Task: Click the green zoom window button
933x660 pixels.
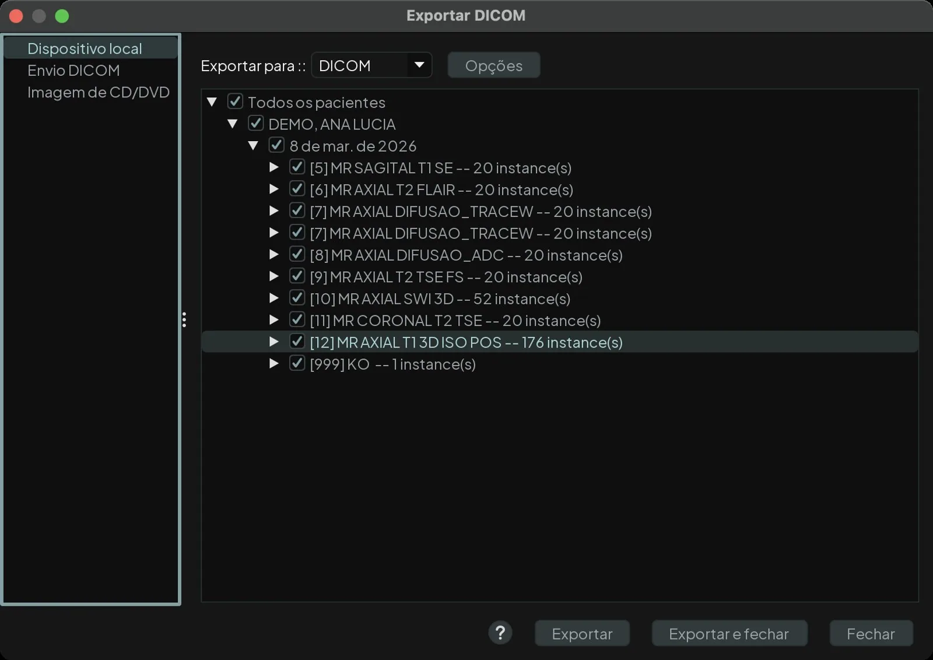Action: (62, 16)
